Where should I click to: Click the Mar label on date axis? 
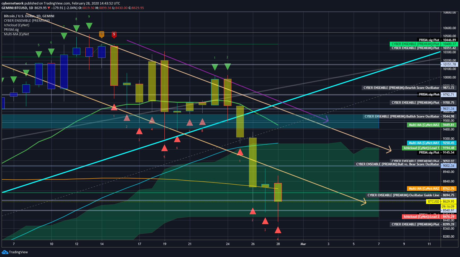(x=303, y=244)
